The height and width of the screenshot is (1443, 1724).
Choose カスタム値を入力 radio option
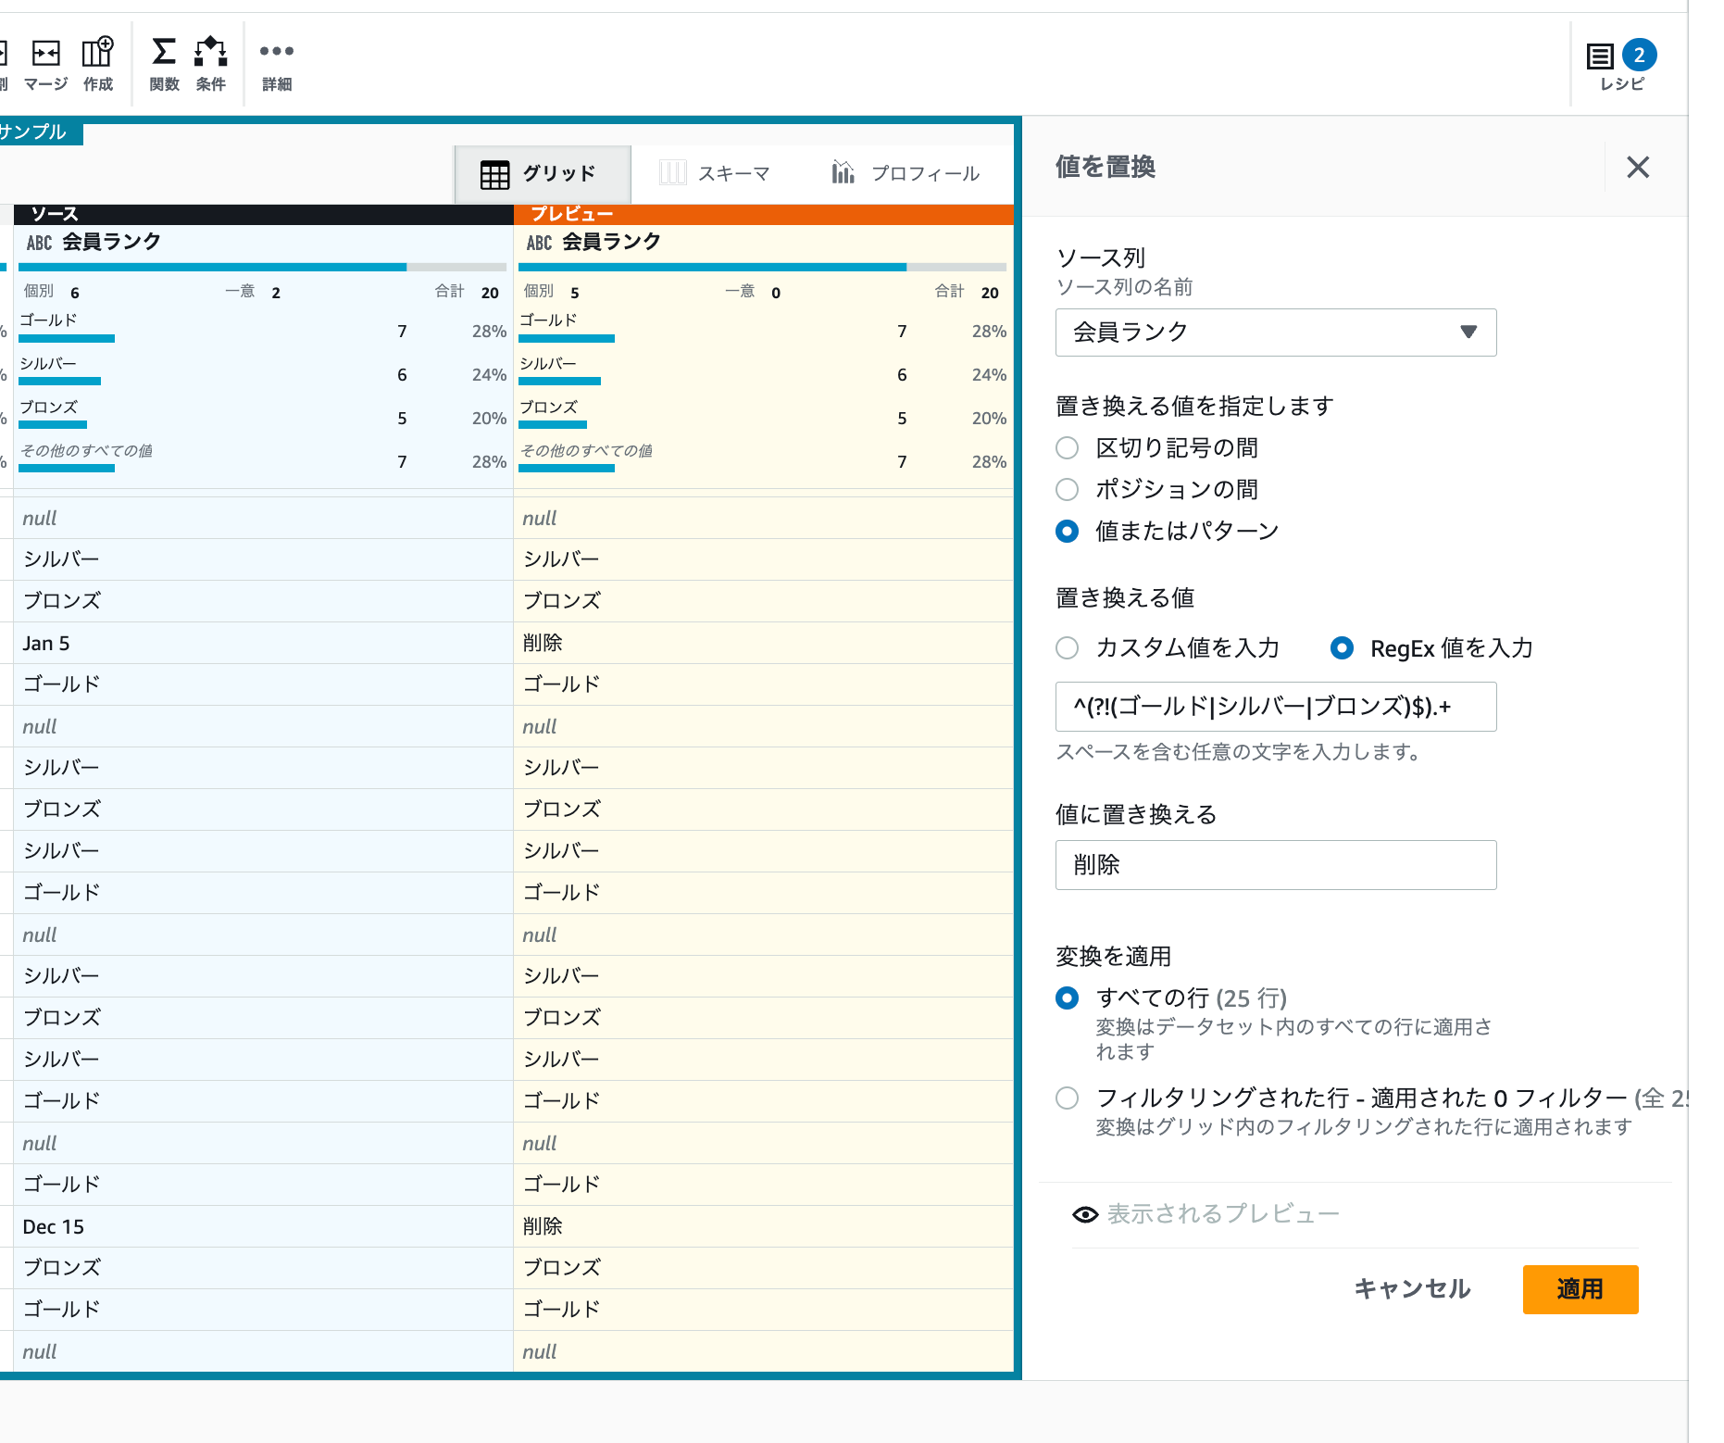[1068, 647]
